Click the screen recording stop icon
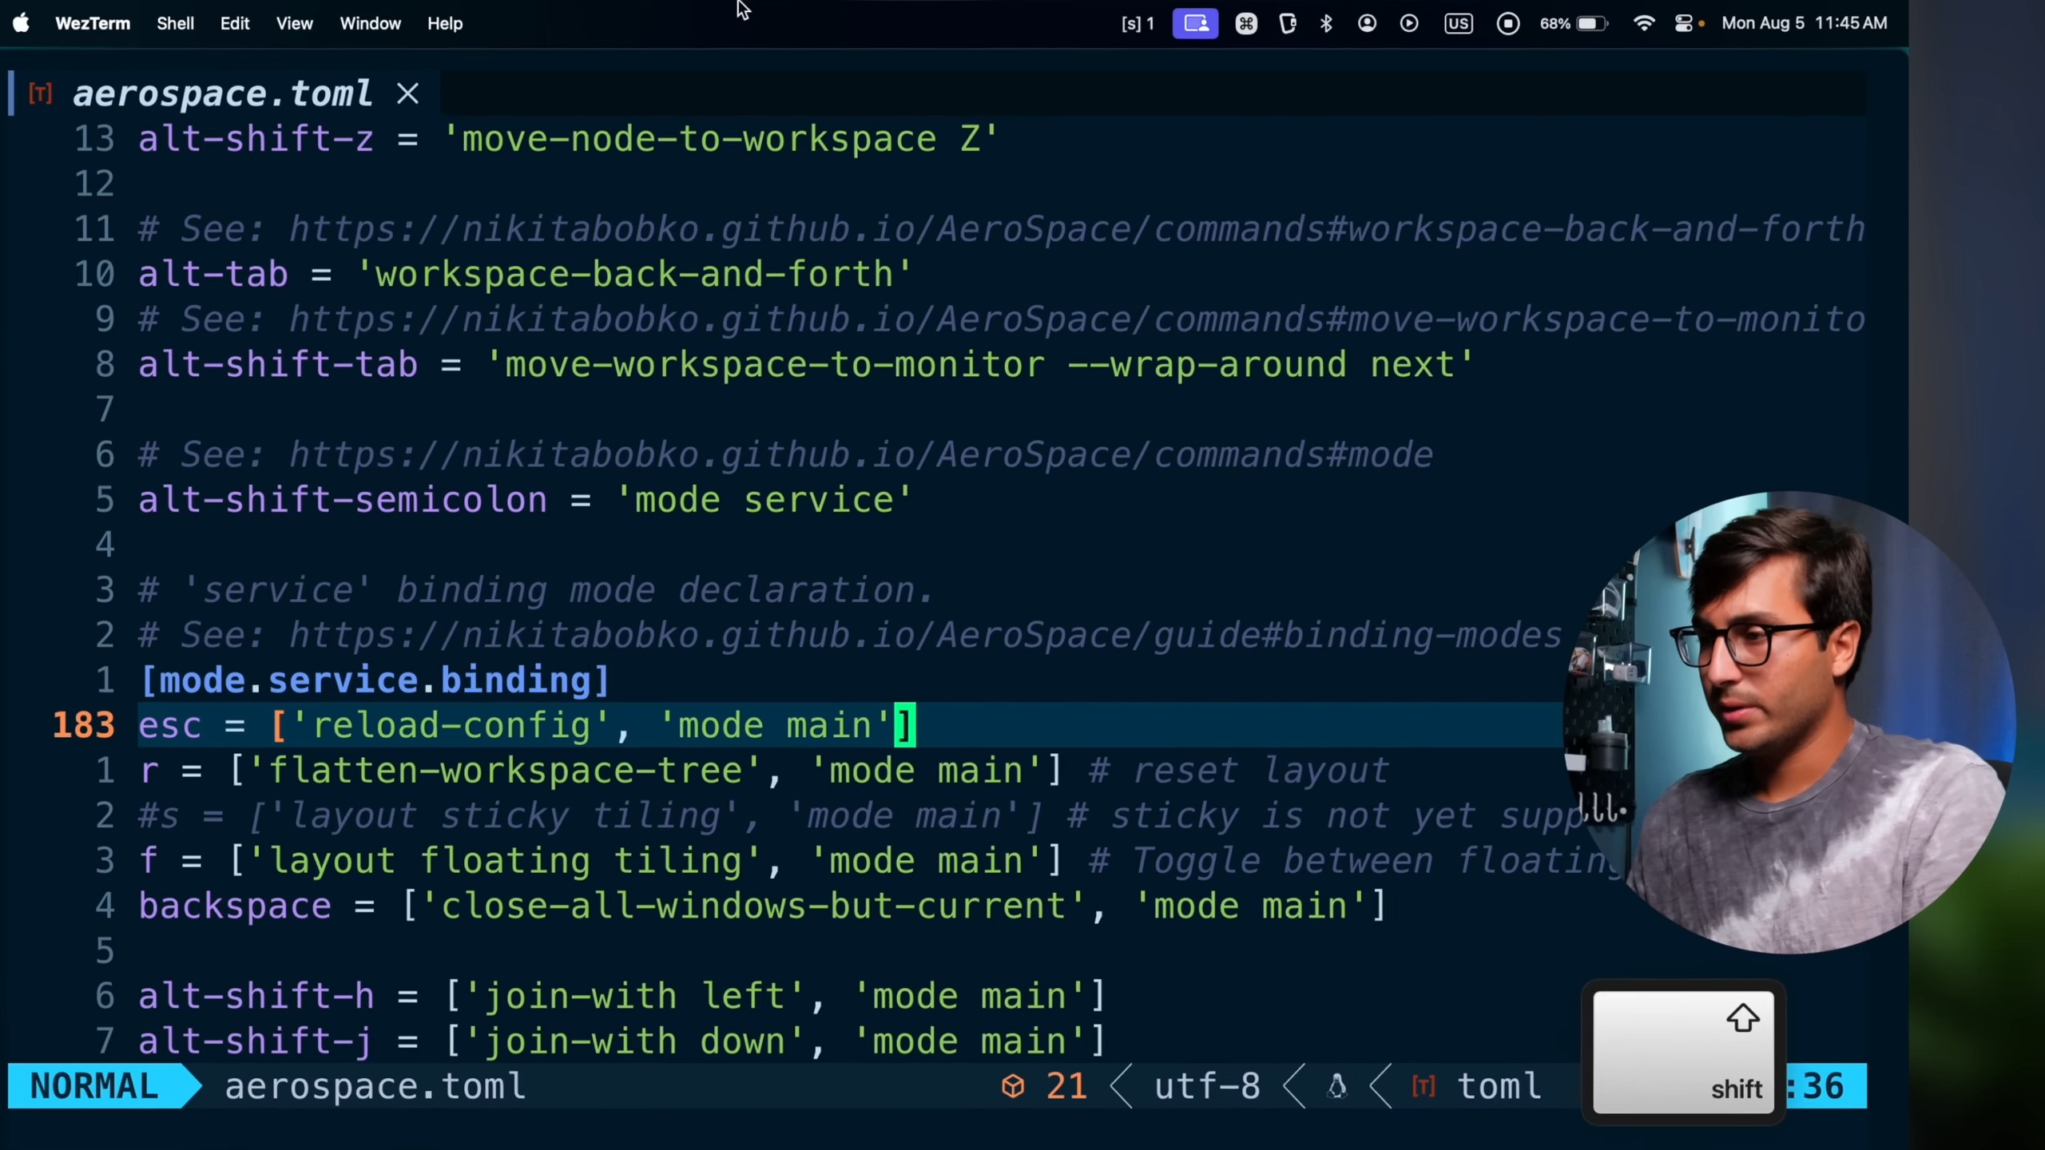Screen dimensions: 2045x1150 tap(1507, 24)
